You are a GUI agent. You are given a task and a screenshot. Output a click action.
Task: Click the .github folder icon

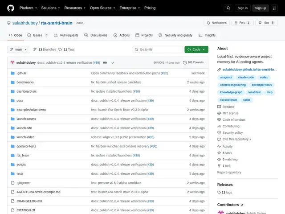pyautogui.click(x=12, y=73)
